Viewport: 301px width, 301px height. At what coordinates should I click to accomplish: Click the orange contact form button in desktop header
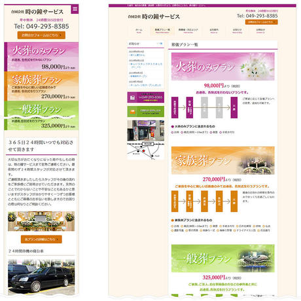click(x=261, y=22)
